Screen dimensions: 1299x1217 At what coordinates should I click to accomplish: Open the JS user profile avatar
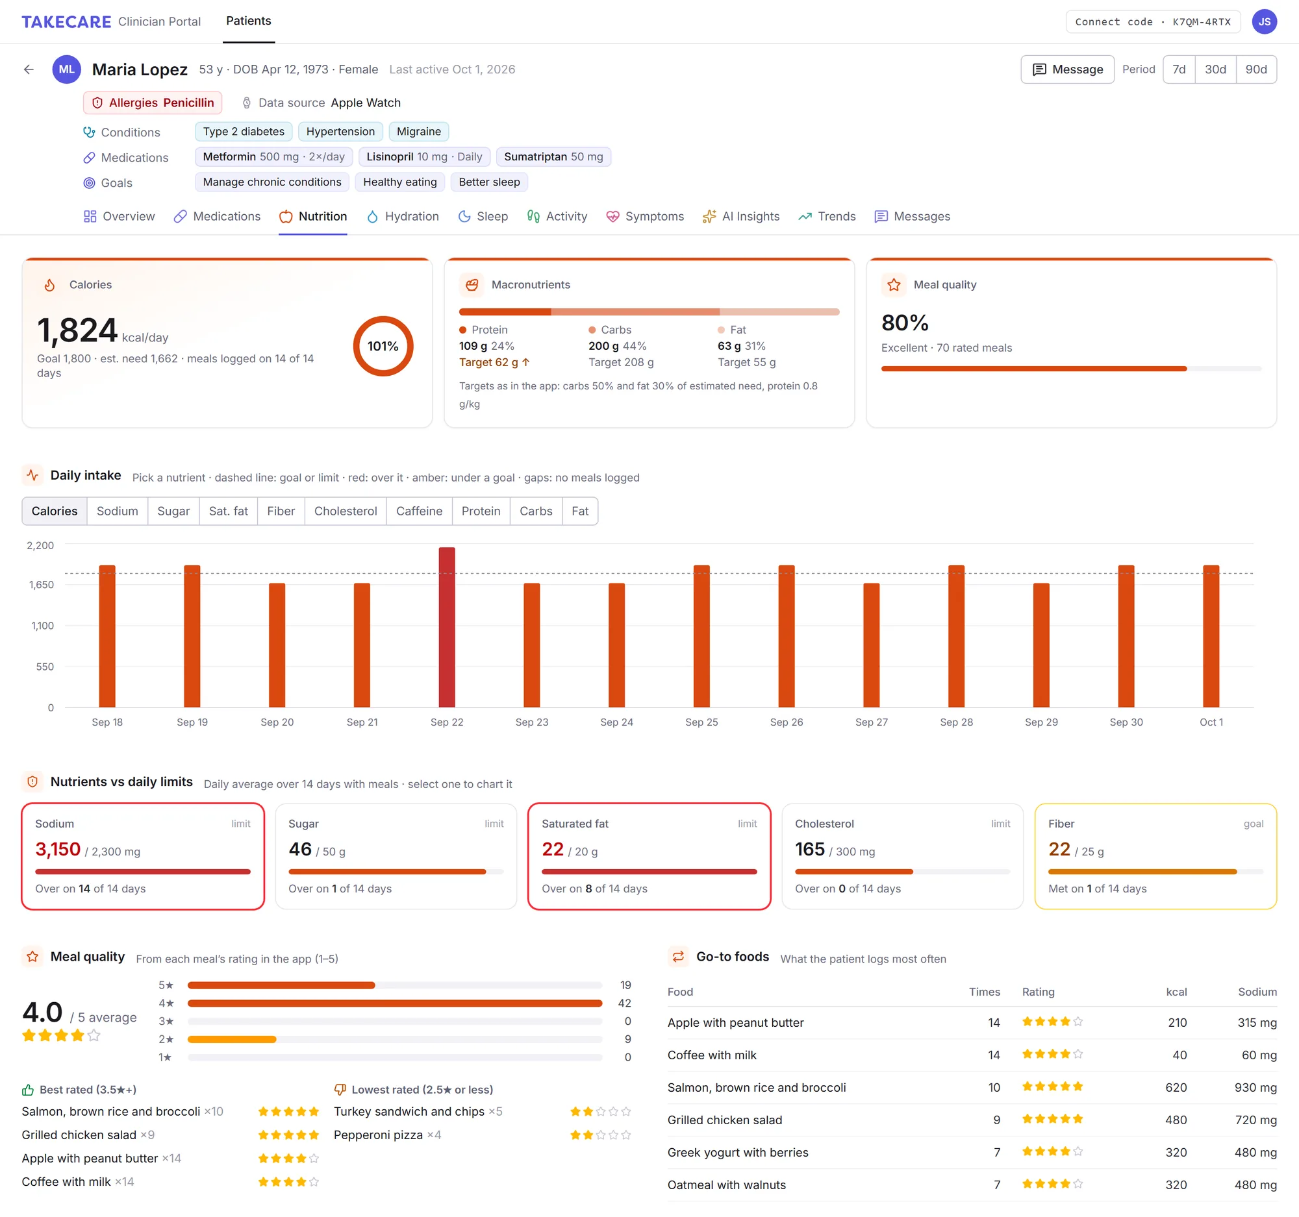(1265, 21)
